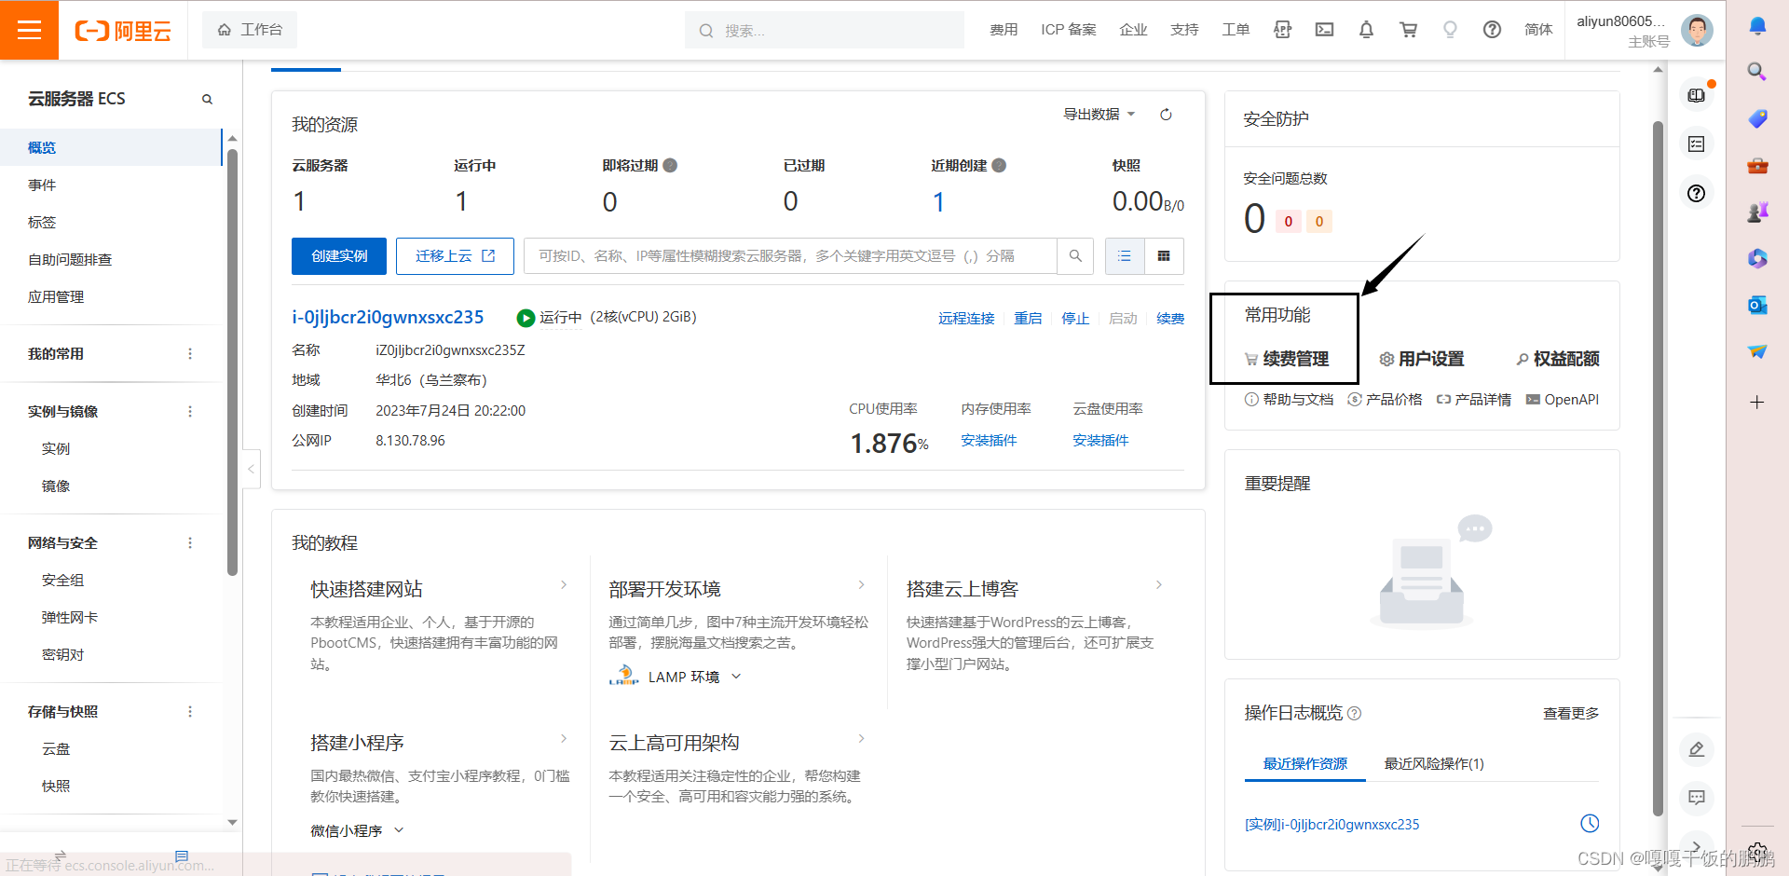Click the top global search field

click(x=825, y=30)
